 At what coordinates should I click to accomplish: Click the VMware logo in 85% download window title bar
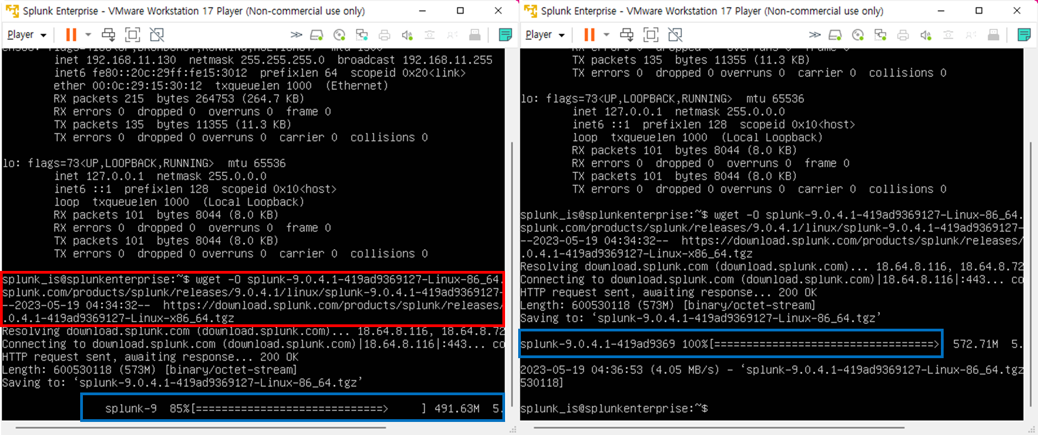[x=12, y=11]
